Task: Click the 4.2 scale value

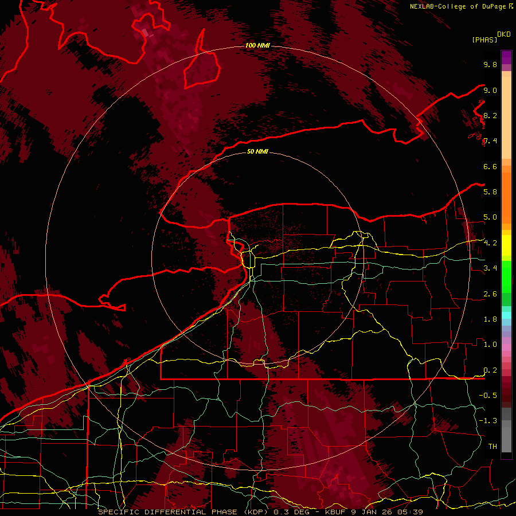Action: (490, 243)
